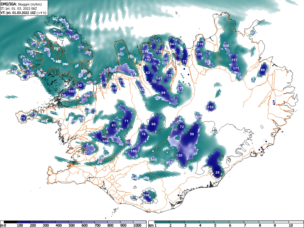The height and width of the screenshot is (228, 304).
Task: Click the visibility value 756
Action: pyautogui.click(x=131, y=57)
